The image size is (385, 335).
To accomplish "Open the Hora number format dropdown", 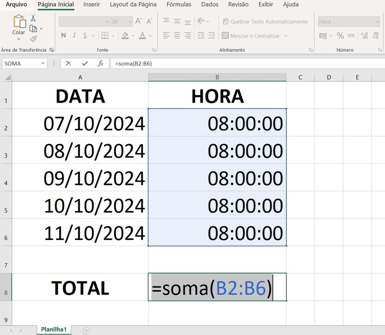I will pos(376,21).
